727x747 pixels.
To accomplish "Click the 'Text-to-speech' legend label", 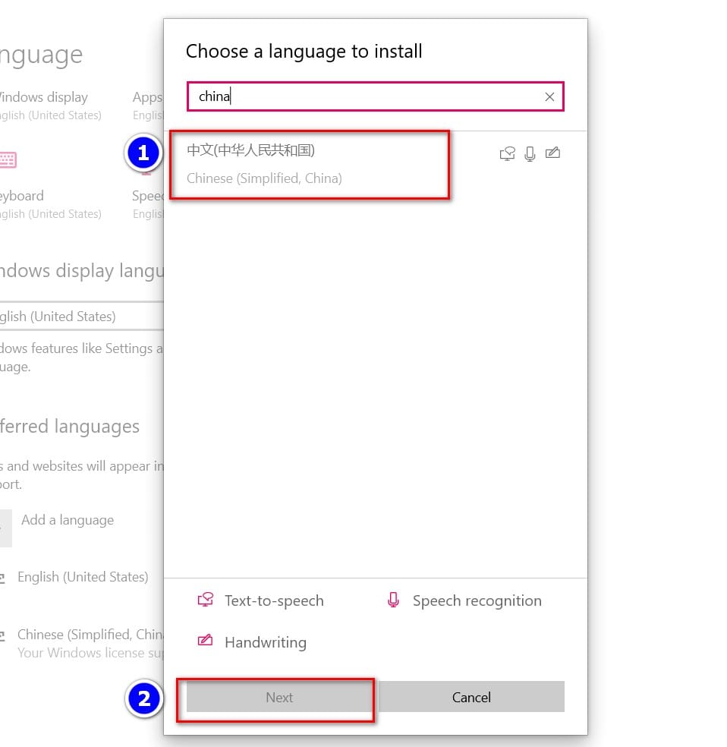I will click(274, 600).
